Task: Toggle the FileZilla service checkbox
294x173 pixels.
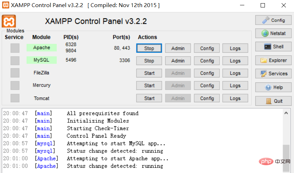Action: pyautogui.click(x=15, y=73)
